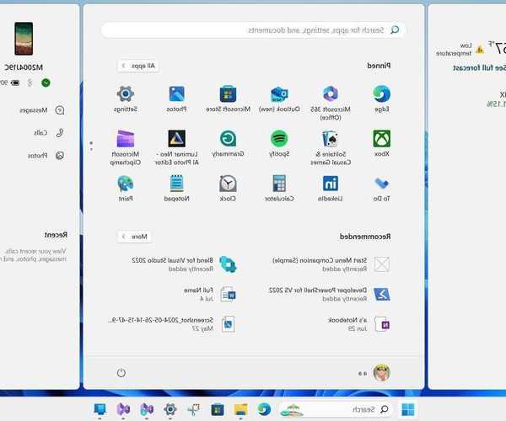Image resolution: width=506 pixels, height=421 pixels.
Task: Expand the All apps list
Action: click(138, 66)
